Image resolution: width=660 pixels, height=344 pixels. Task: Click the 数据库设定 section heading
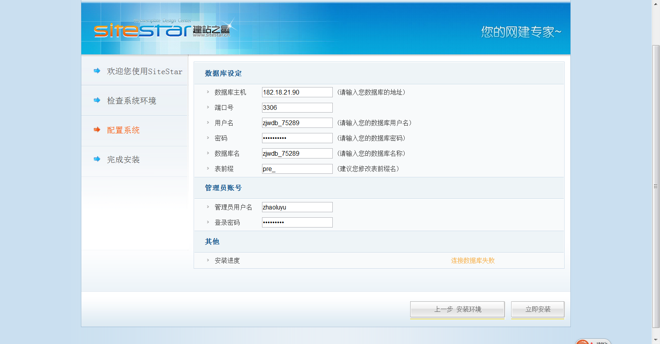223,73
